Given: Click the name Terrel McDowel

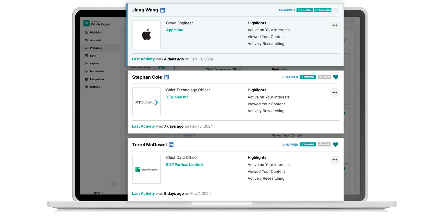Looking at the screenshot, I should (x=149, y=145).
